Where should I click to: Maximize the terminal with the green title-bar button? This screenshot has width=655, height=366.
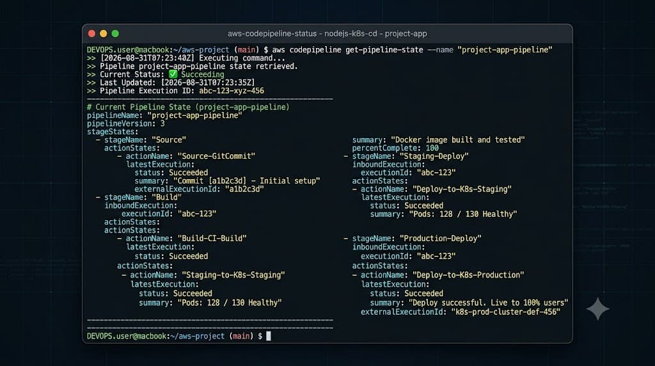[x=115, y=33]
